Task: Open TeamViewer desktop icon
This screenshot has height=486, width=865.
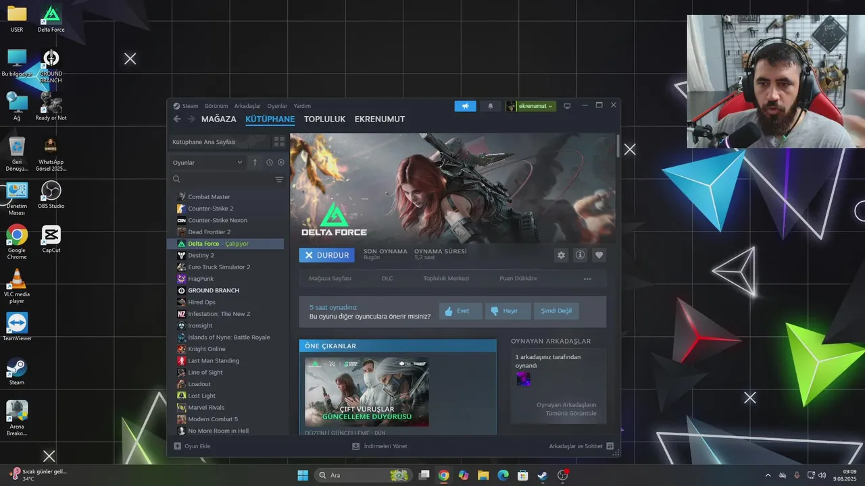Action: coord(17,327)
